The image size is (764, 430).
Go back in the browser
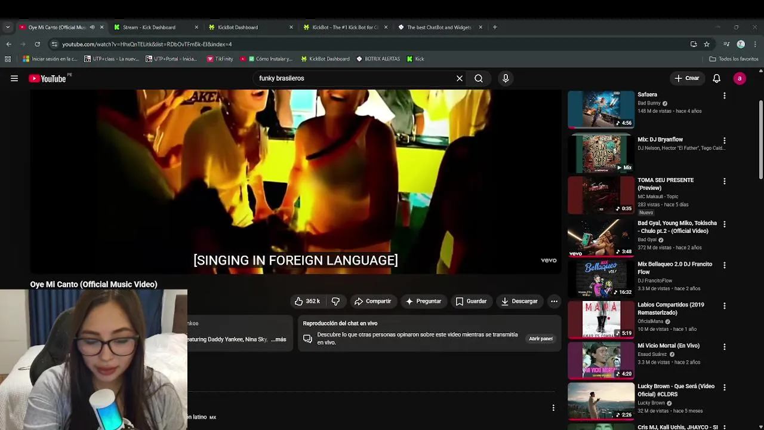click(x=8, y=44)
